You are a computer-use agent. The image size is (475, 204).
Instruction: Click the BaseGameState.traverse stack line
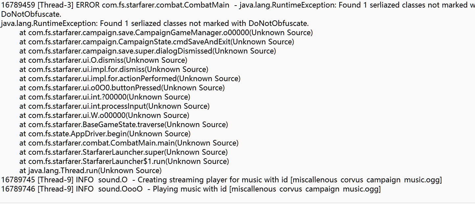[x=124, y=125]
